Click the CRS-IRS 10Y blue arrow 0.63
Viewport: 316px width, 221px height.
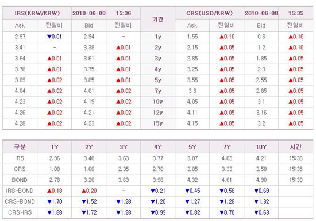point(261,212)
